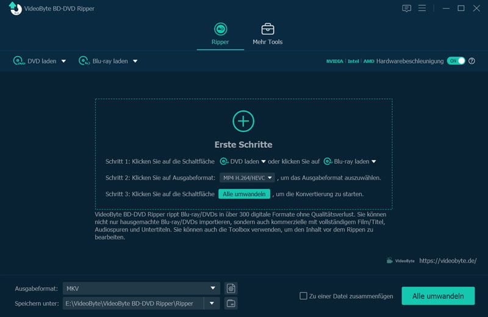Expand the Blu-ray laden dropdown arrow in toolbar

(x=135, y=61)
